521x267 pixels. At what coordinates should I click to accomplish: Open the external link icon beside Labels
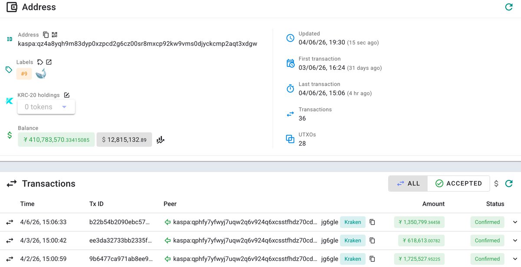[49, 62]
